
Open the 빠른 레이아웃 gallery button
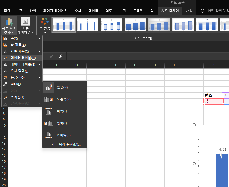(26, 25)
